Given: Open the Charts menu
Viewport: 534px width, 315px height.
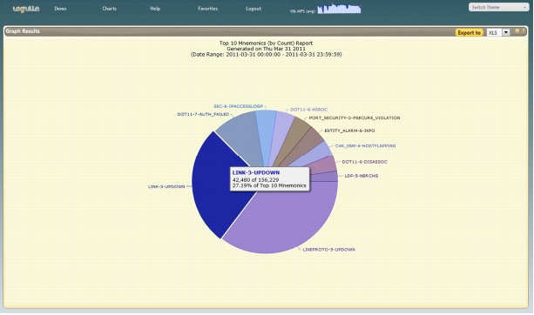Looking at the screenshot, I should (x=109, y=9).
